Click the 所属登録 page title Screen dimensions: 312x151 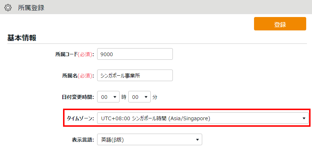tap(31, 8)
